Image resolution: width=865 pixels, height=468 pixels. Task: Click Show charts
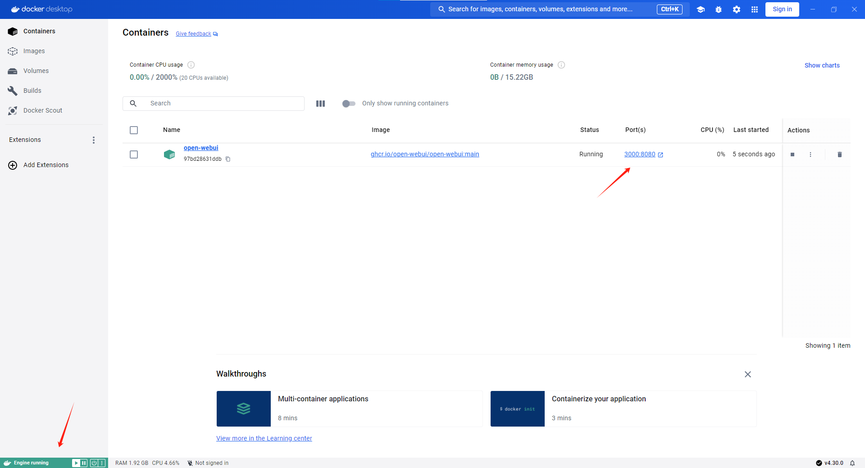click(822, 65)
